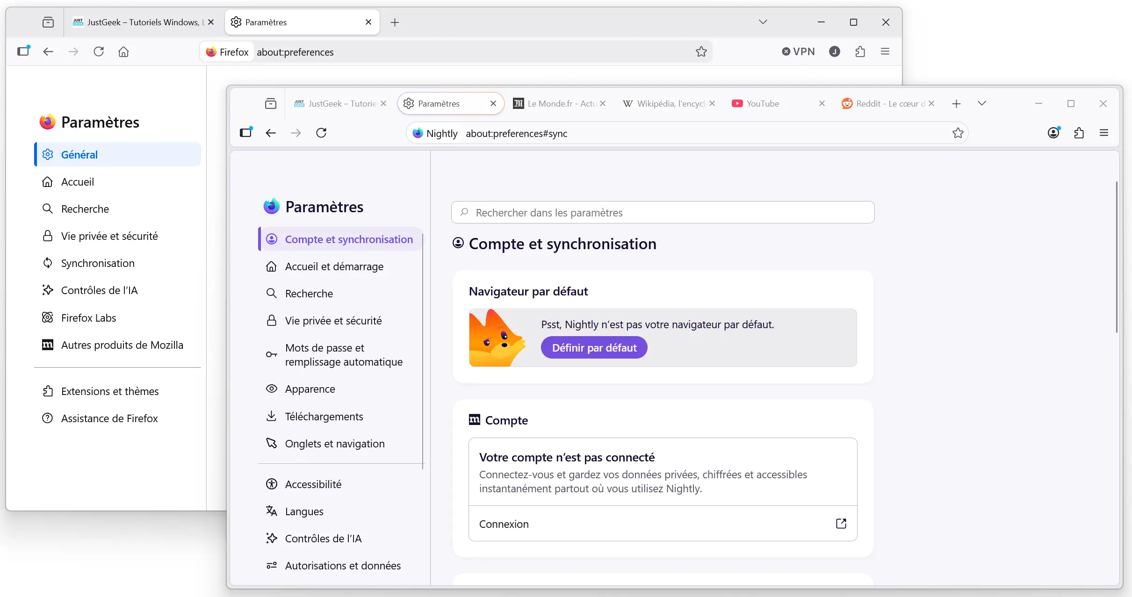Open the J account avatar in Firefox window
Screen dimensions: 1132x597
[x=835, y=51]
